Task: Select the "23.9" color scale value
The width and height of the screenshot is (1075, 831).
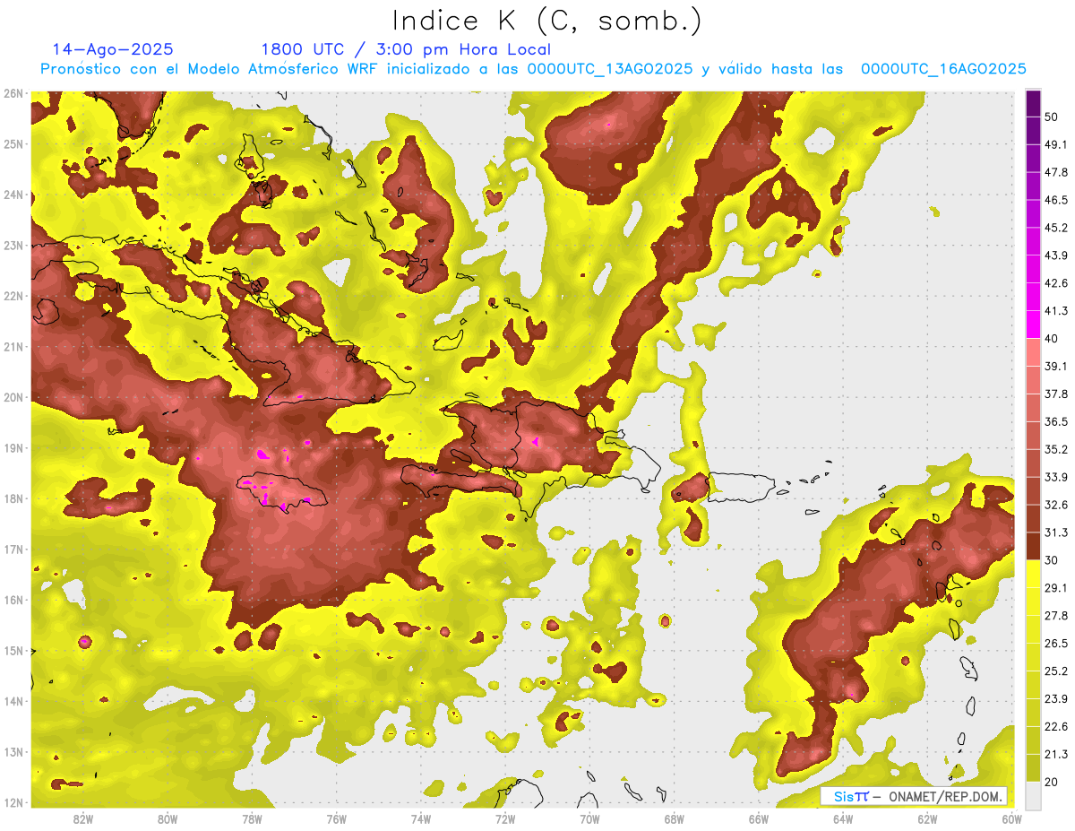Action: click(1056, 698)
